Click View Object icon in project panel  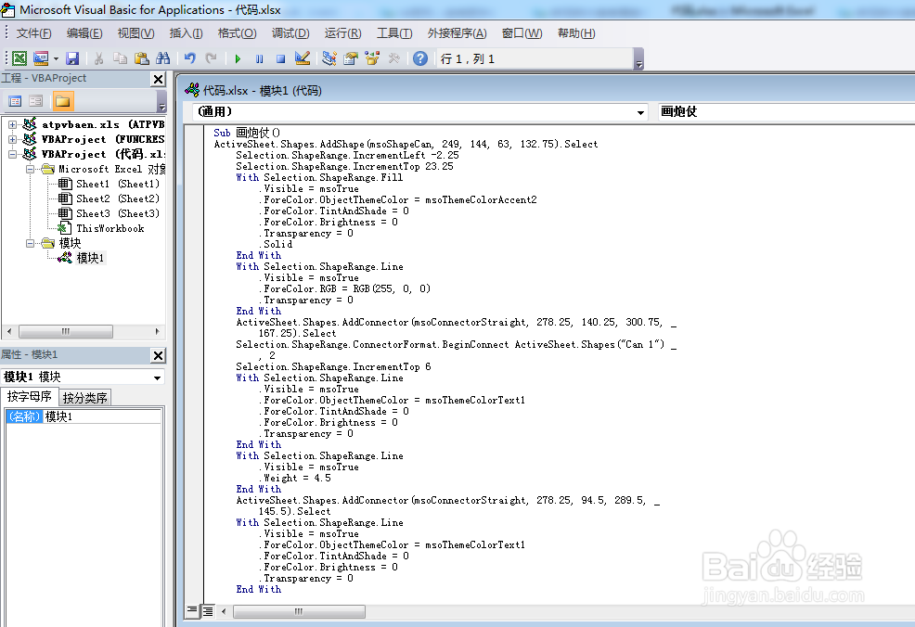[x=36, y=101]
